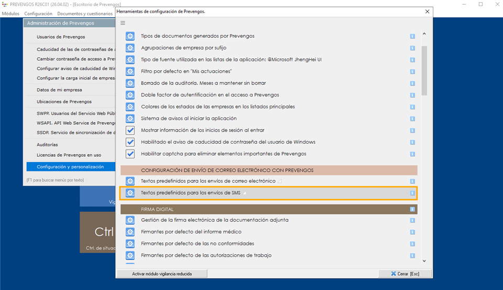Click CONFIGURACIÓN DE ENVÍO DE CORREO header
503x290 pixels.
(269, 170)
